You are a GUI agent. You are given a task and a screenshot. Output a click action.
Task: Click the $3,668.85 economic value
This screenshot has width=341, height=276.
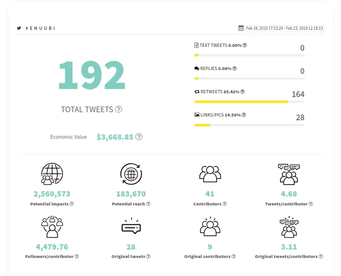click(115, 137)
